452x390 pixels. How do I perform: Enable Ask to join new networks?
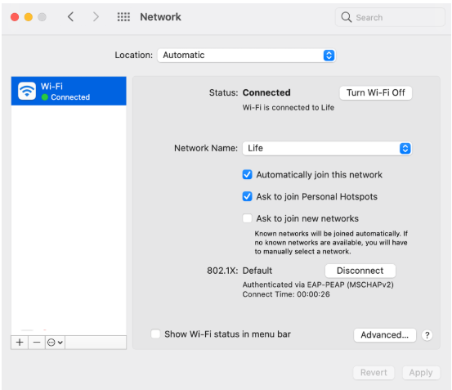(247, 218)
